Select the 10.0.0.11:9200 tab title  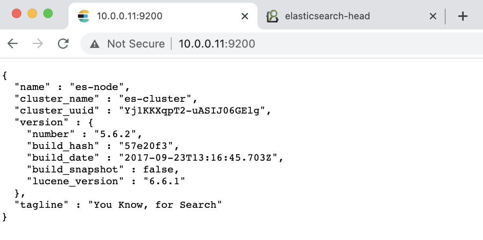pyautogui.click(x=130, y=16)
